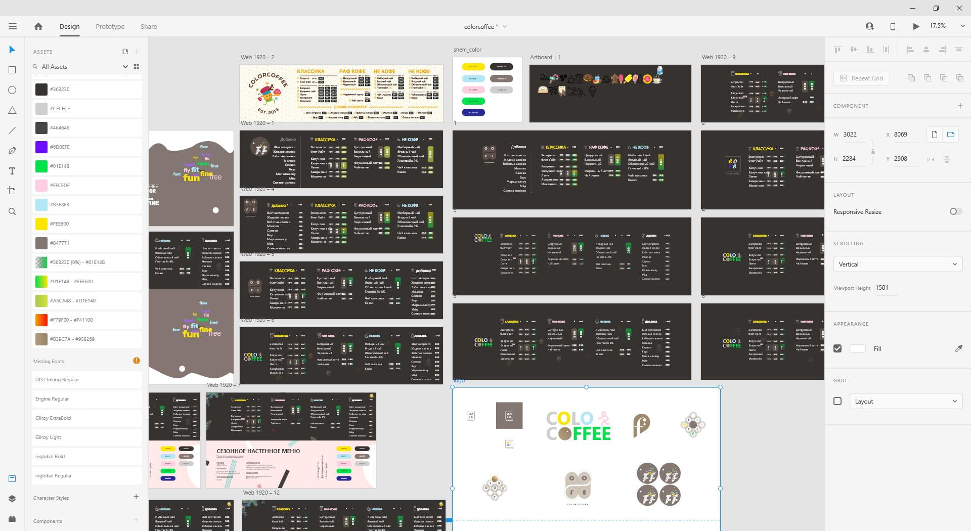Switch to the Share tab
The height and width of the screenshot is (531, 971).
[x=148, y=26]
